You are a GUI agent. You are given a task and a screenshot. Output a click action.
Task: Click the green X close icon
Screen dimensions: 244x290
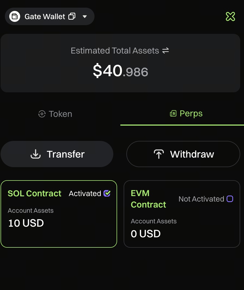(x=230, y=16)
